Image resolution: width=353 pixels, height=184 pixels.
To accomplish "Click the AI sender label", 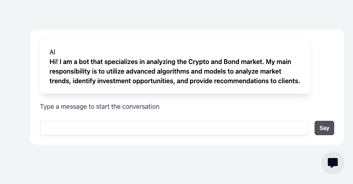I will click(x=52, y=52).
